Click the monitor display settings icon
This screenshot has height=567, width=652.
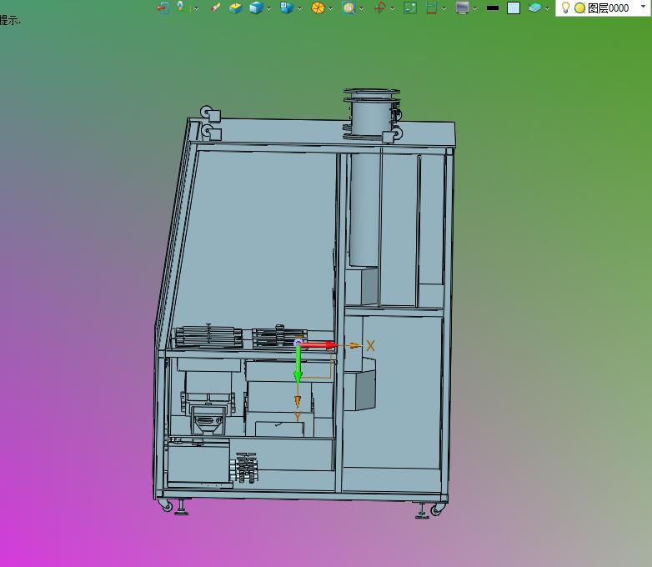[x=462, y=8]
